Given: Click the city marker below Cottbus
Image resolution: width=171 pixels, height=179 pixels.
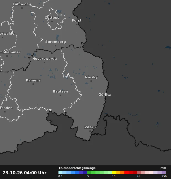Looking at the screenshot, I should [x=52, y=21].
